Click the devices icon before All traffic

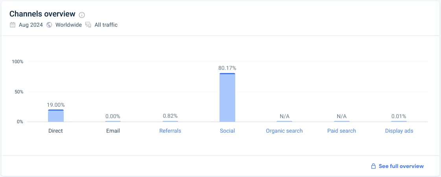pyautogui.click(x=88, y=25)
